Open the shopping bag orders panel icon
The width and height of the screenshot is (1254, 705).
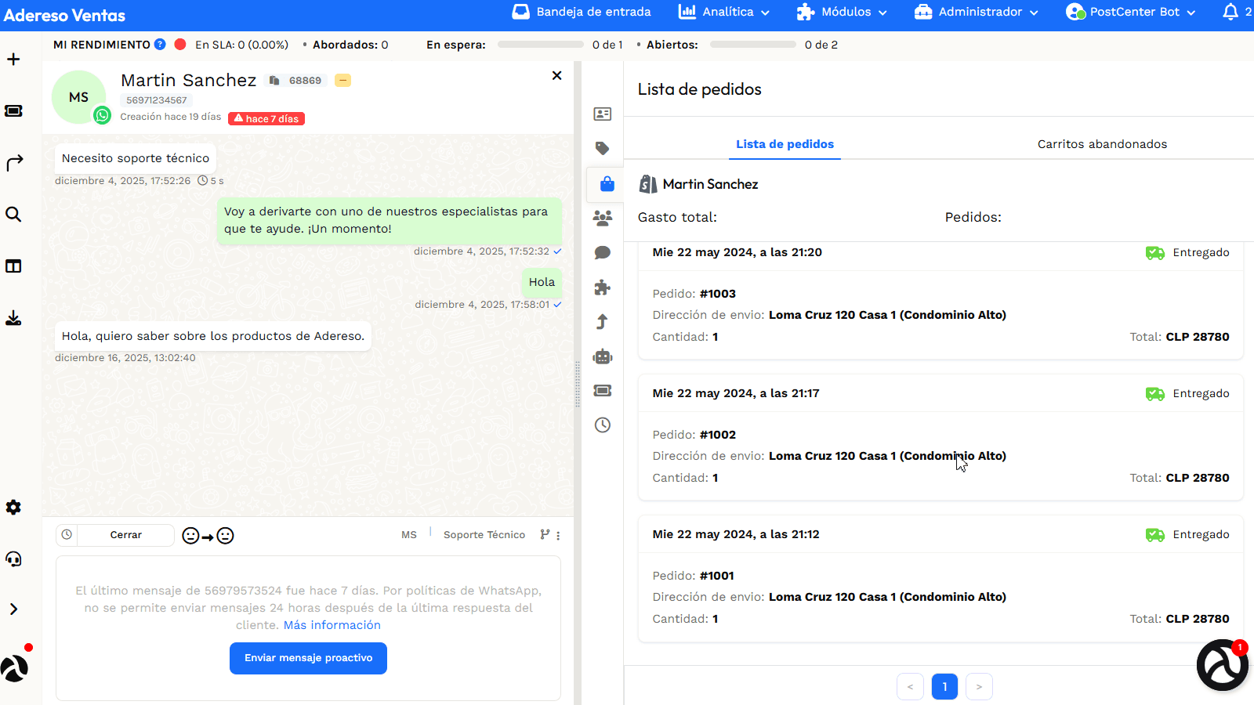click(607, 184)
